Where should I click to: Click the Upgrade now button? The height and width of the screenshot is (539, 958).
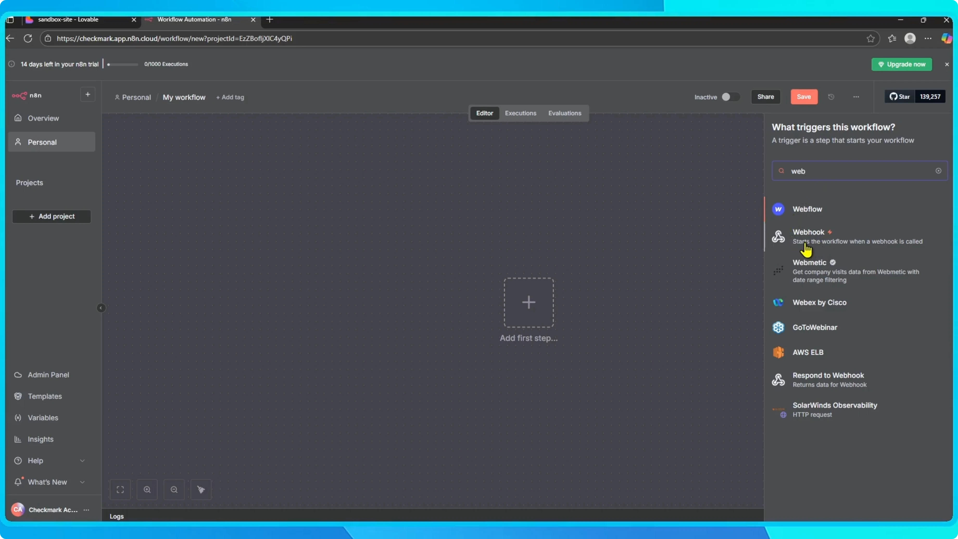[902, 64]
